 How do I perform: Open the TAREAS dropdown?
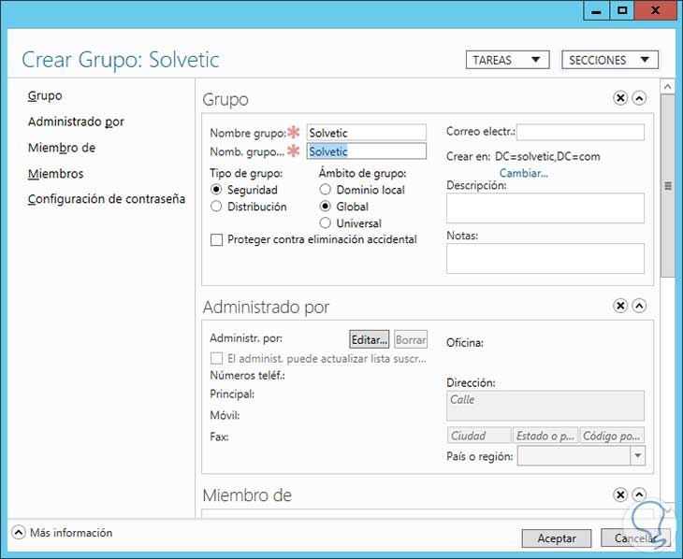coord(507,60)
